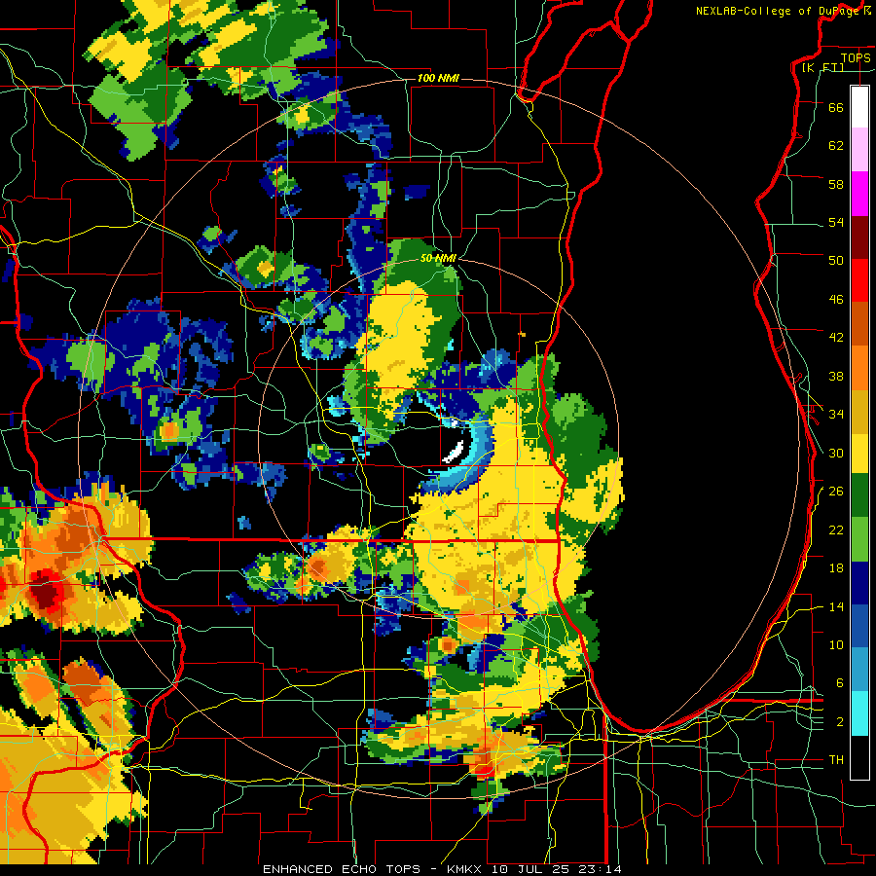876x876 pixels.
Task: Select the "46" scale label
Action: (x=836, y=300)
